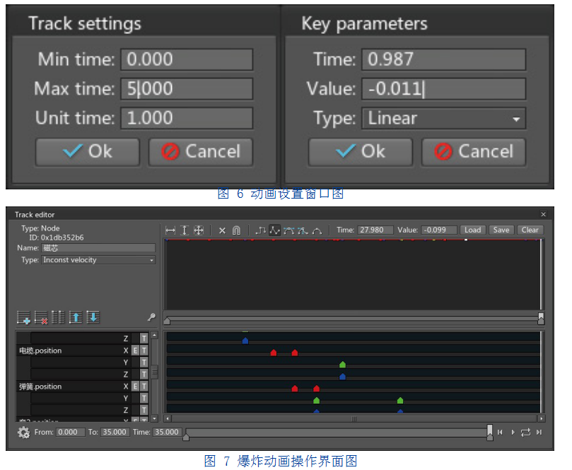Click the Track editor toolbar Time field 27.980
This screenshot has height=470, width=572.
pyautogui.click(x=375, y=230)
